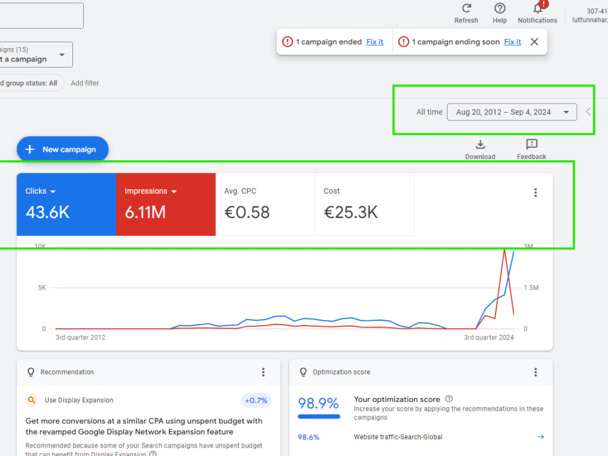Click the Recommendation lightbulb icon
The image size is (608, 456).
[x=31, y=372]
